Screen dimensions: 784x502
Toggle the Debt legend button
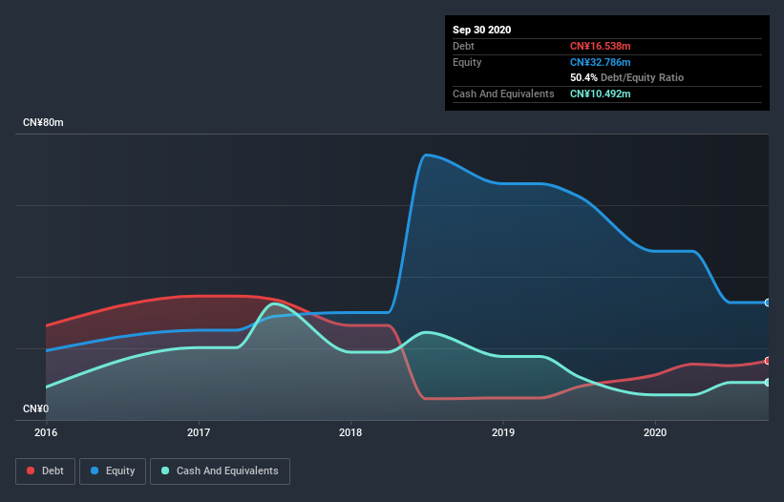click(x=45, y=471)
